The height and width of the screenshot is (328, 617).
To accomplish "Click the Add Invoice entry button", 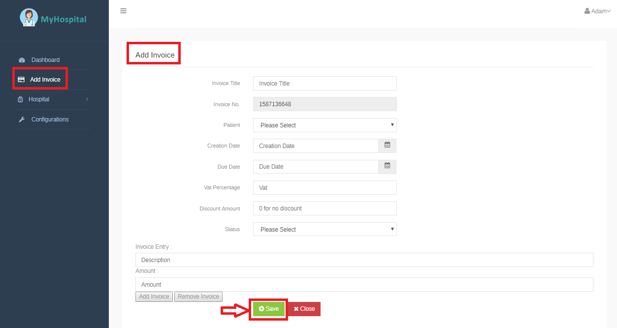I will tap(154, 297).
